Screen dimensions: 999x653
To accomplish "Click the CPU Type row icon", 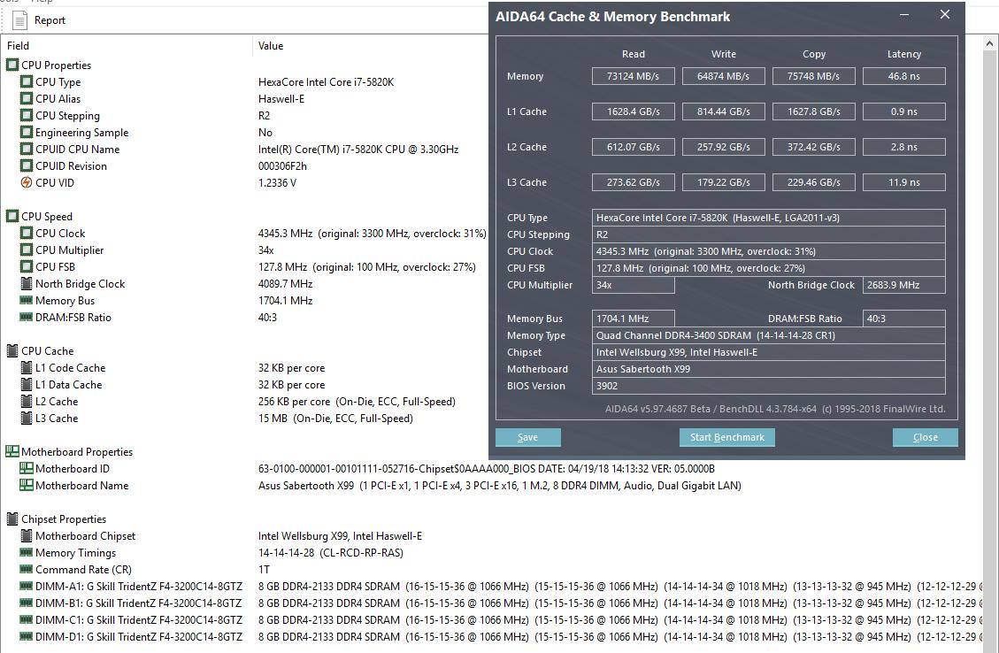I will (27, 81).
